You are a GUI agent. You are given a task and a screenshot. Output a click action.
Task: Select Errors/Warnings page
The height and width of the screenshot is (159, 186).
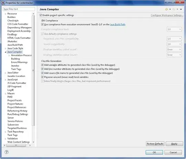tap(19, 62)
